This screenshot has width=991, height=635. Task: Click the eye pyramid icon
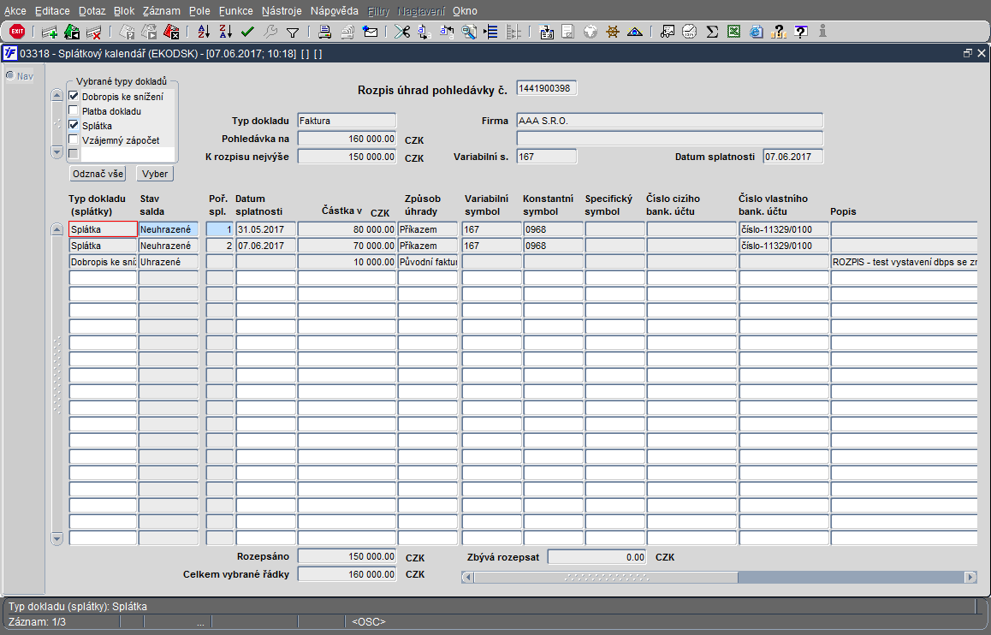634,31
